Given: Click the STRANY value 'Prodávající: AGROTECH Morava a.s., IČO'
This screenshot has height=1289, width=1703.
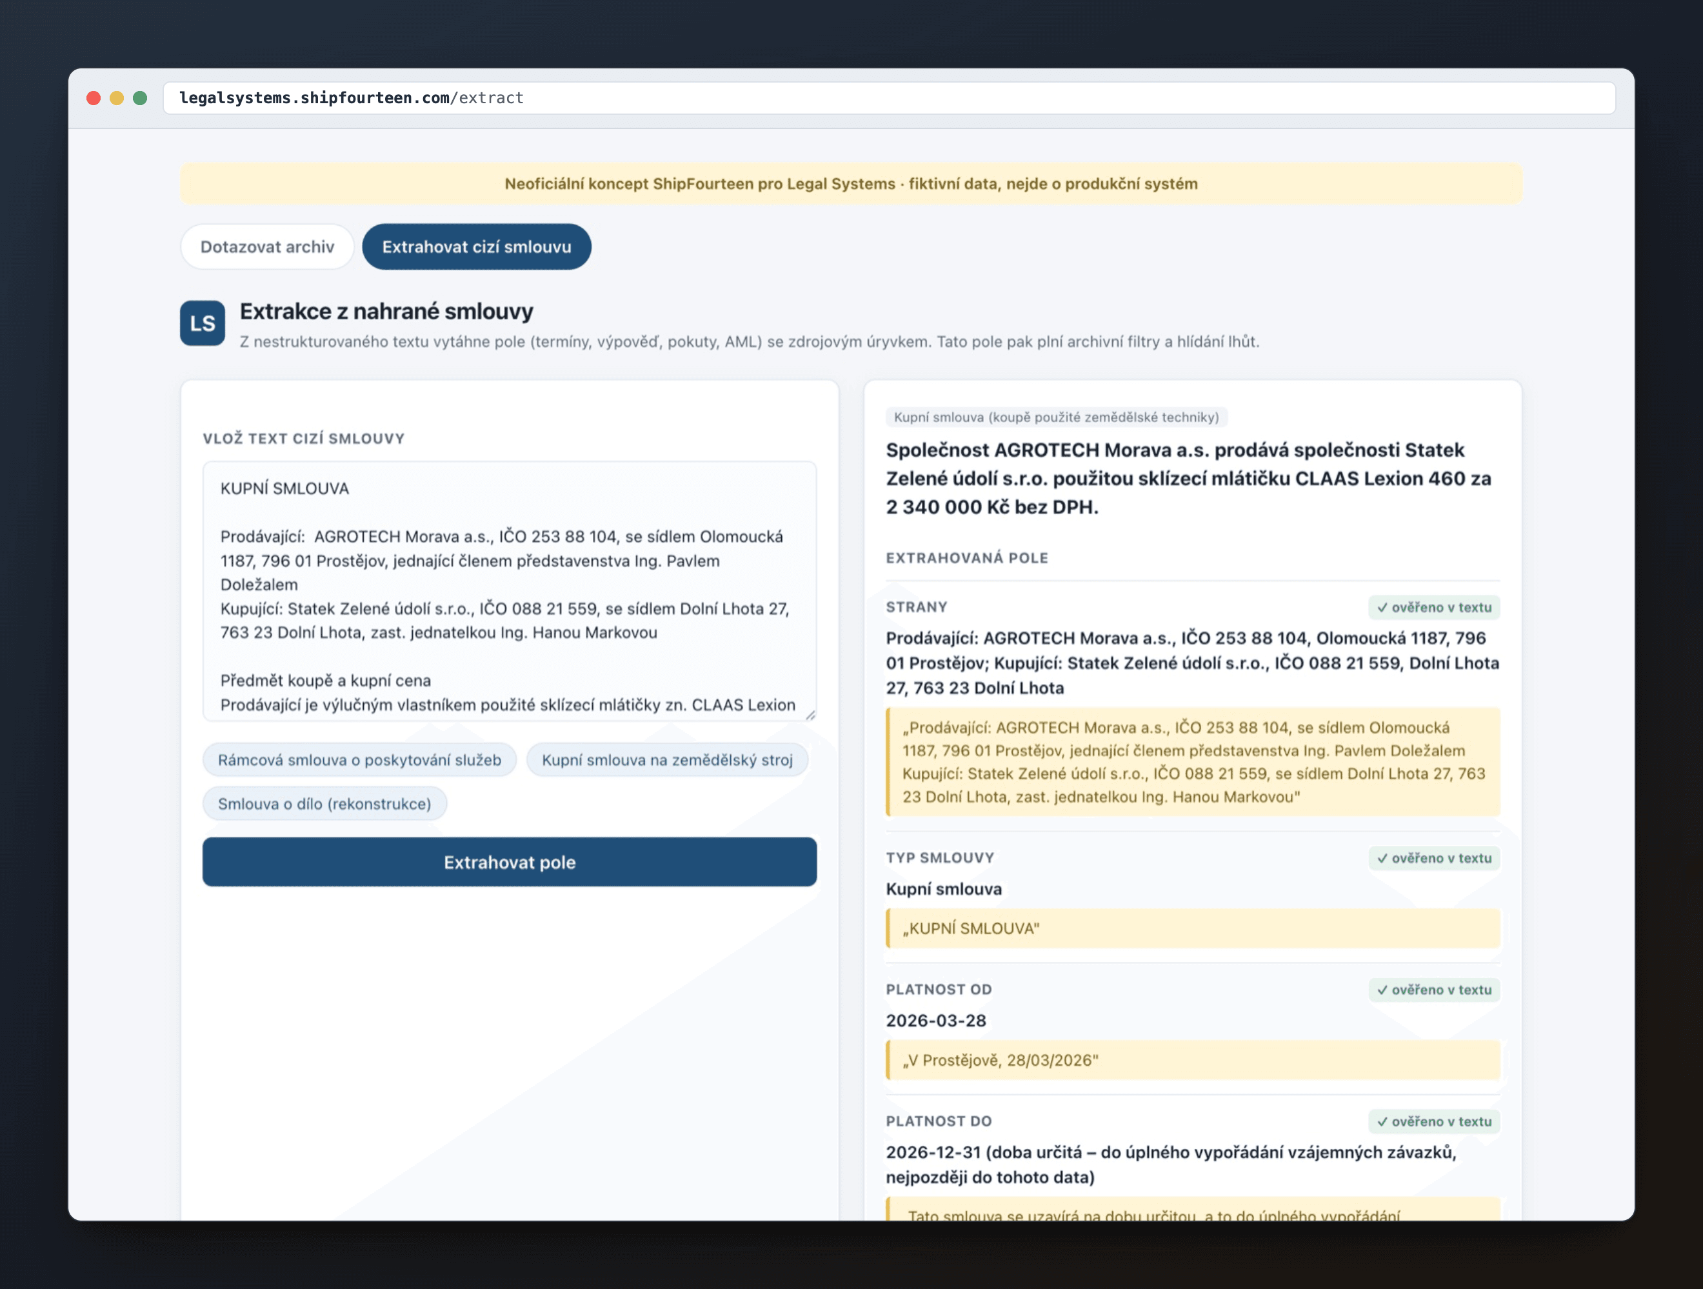Looking at the screenshot, I should pyautogui.click(x=1193, y=663).
